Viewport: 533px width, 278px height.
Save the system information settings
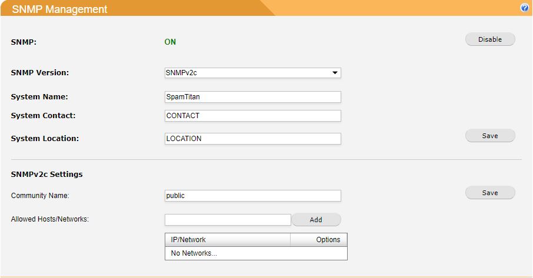pos(490,136)
